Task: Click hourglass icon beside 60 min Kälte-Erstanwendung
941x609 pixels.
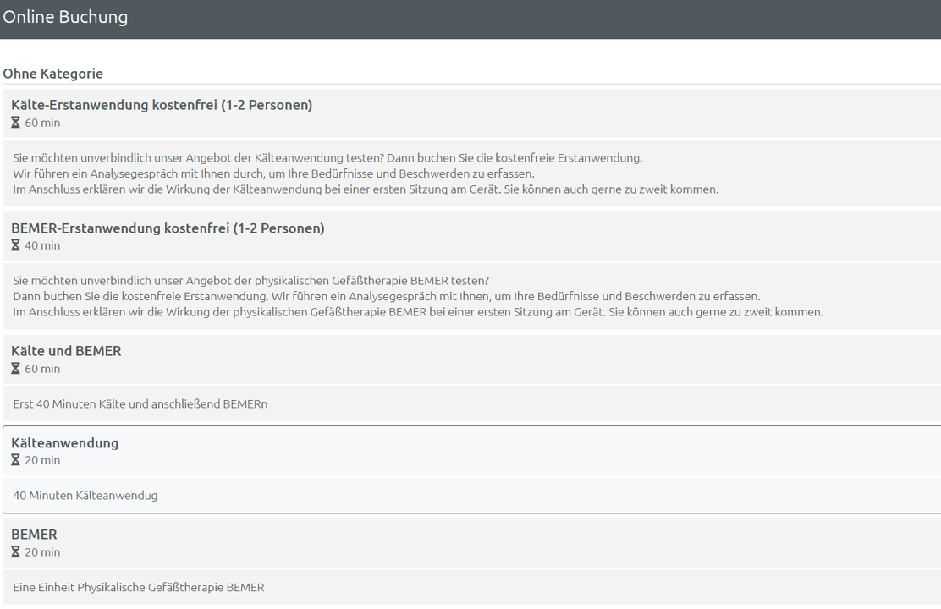Action: point(15,123)
